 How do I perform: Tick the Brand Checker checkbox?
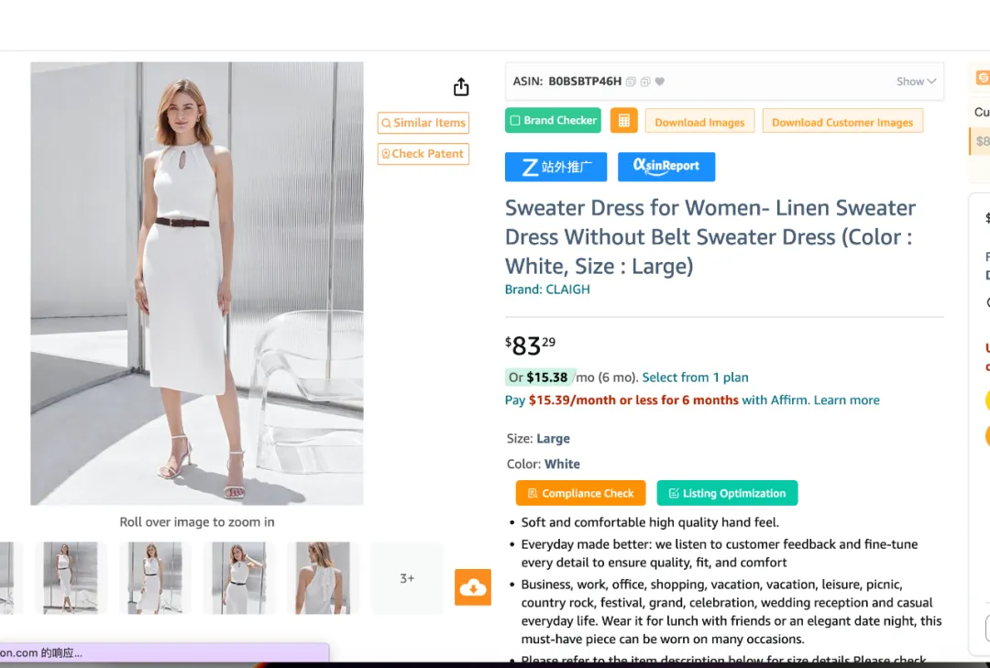click(x=515, y=121)
